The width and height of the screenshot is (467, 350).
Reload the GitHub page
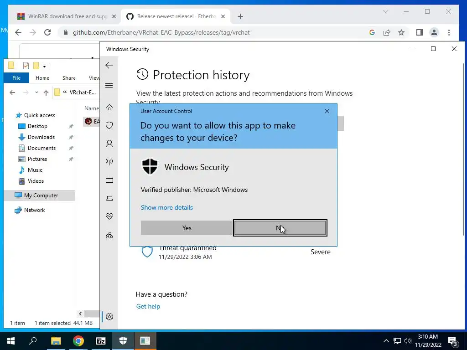pos(47,32)
